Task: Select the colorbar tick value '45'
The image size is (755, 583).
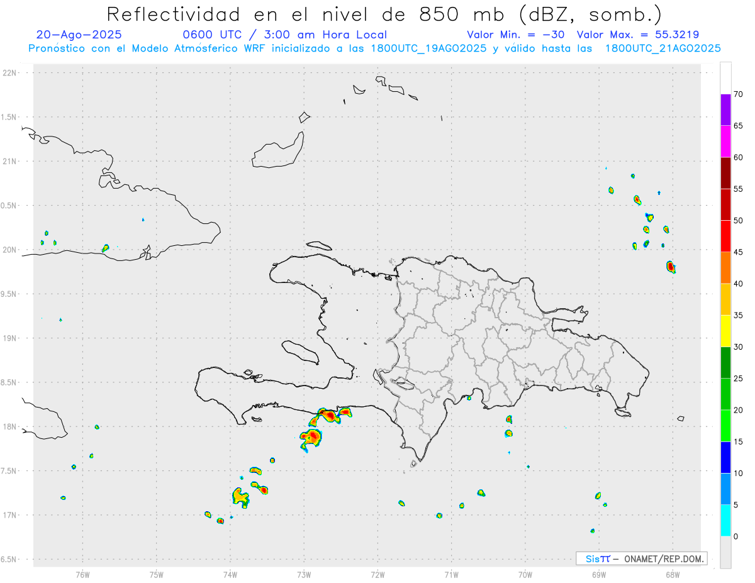Action: tap(738, 252)
